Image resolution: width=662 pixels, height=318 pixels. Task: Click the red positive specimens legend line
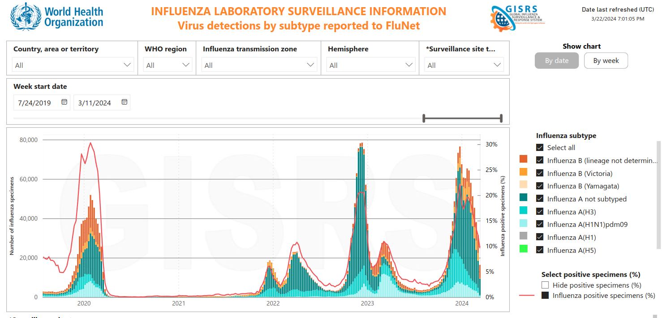click(x=527, y=295)
